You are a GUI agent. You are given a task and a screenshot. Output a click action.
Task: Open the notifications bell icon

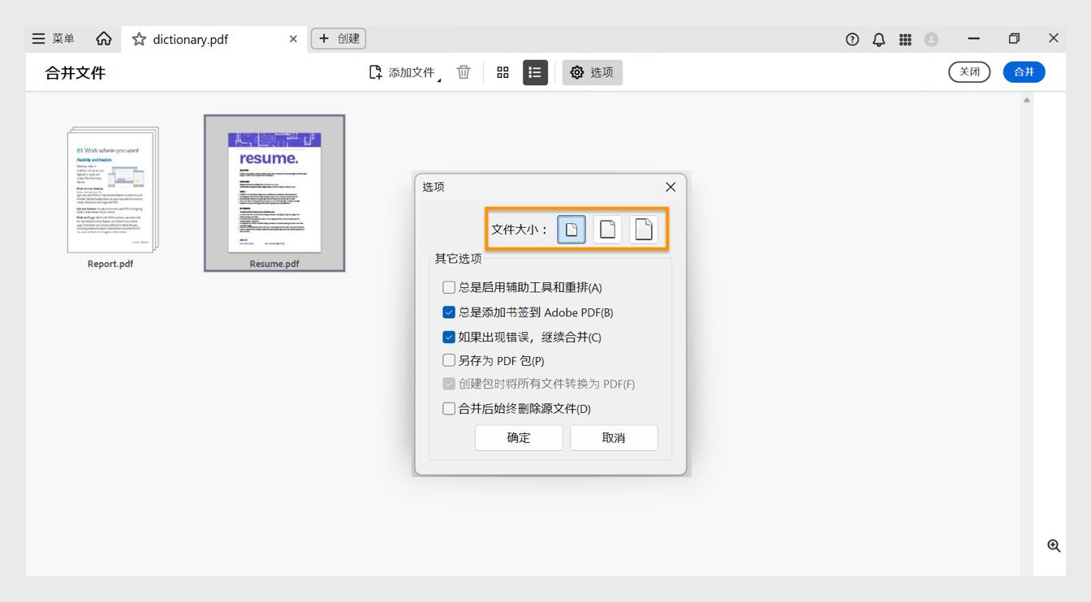[x=878, y=38]
